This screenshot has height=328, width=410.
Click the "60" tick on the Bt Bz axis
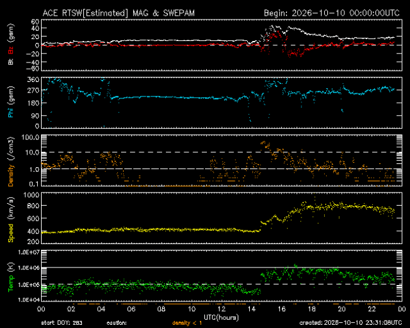[35, 21]
